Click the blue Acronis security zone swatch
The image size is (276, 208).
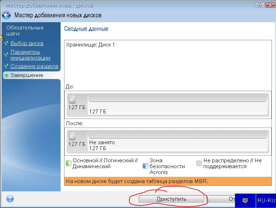(x=145, y=166)
